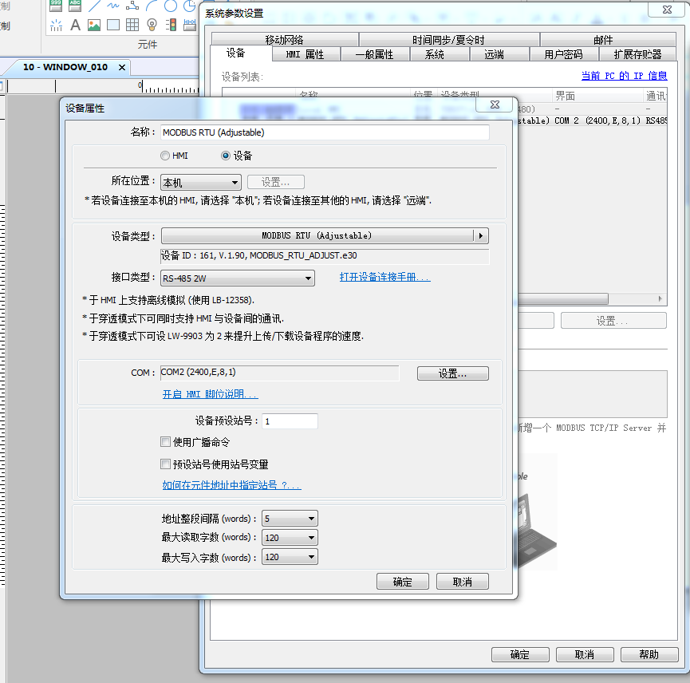The image size is (690, 683).
Task: Check 预设站号使用站号变量 option
Action: click(x=166, y=464)
